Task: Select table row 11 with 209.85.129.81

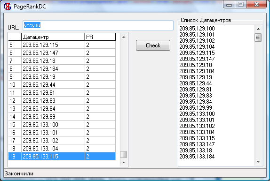Action: tap(62, 92)
